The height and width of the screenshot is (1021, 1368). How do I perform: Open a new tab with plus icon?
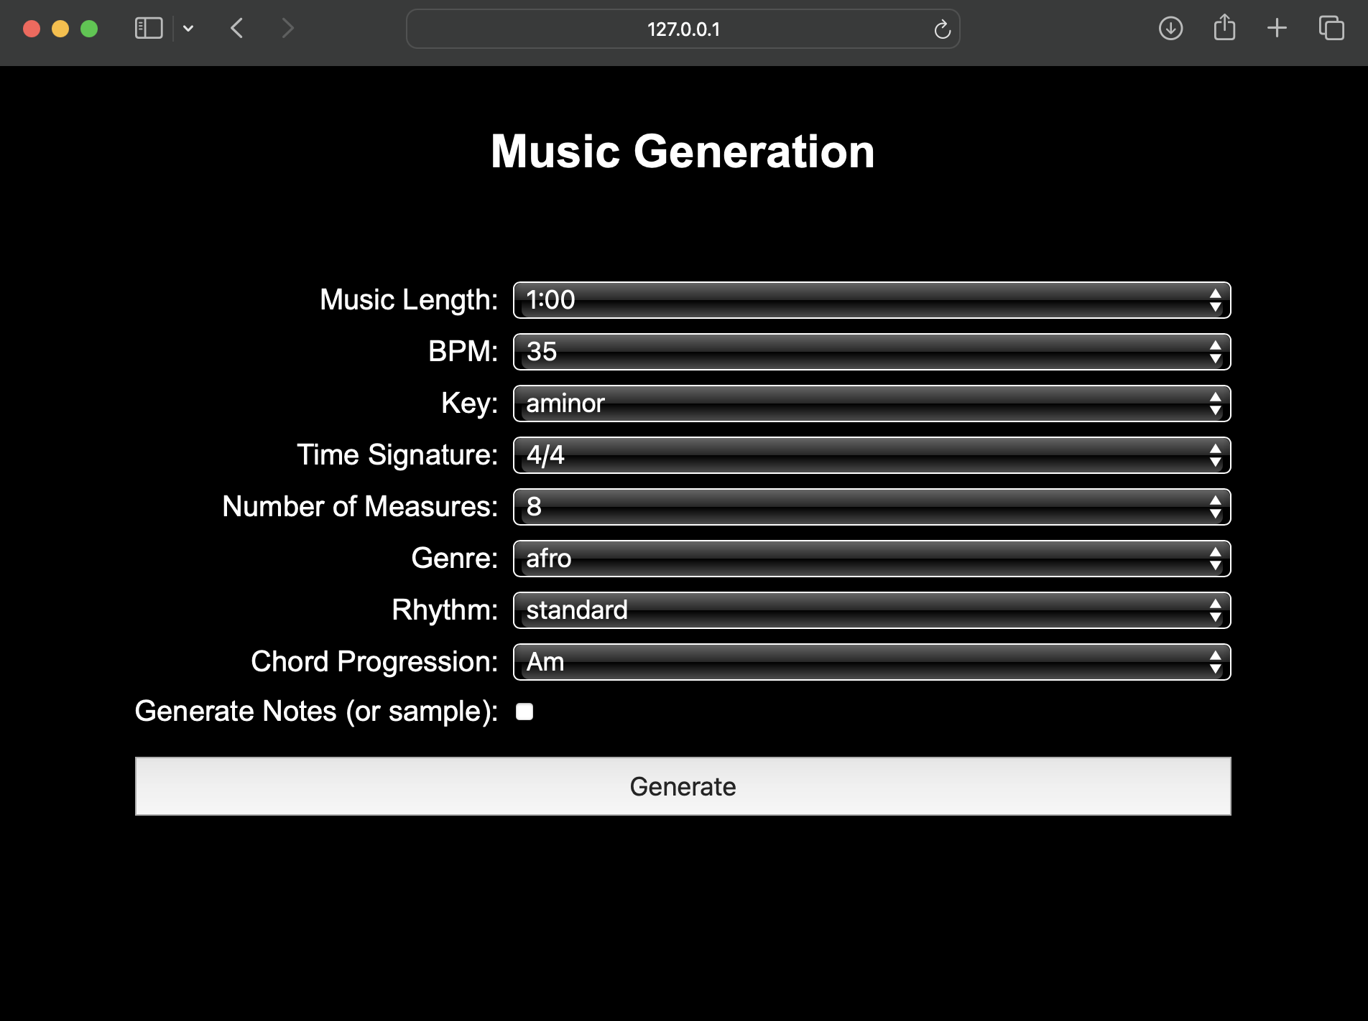1277,29
